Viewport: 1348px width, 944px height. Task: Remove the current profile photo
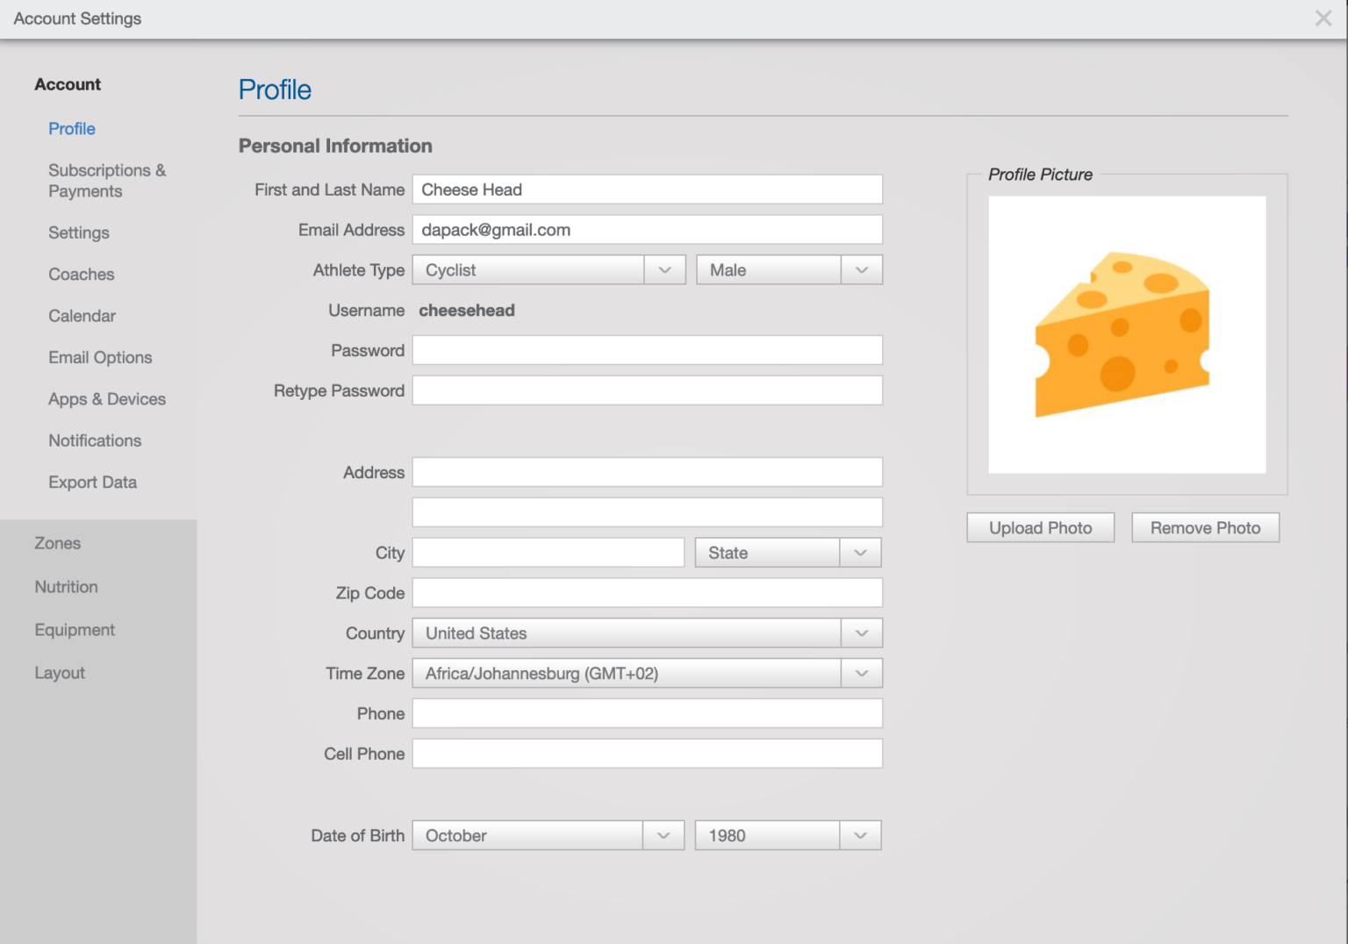click(1205, 527)
